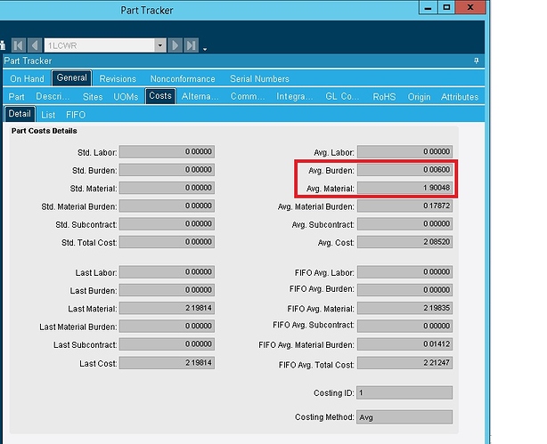Go to next record navigation arrow
Screen dimensions: 547x444
[x=176, y=45]
